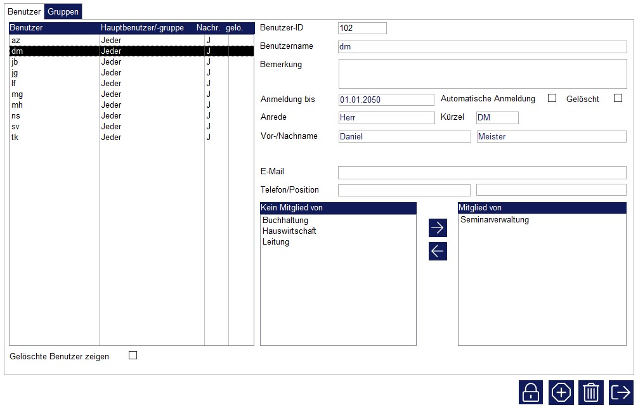Click the lock icon button
The image size is (638, 410).
pyautogui.click(x=531, y=393)
